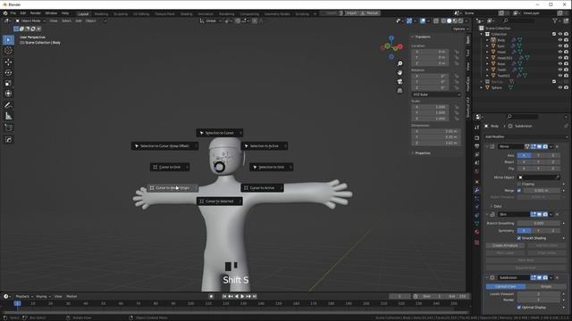Disable render for Collection camera icon
Viewport: 572px width, 321px height.
pyautogui.click(x=566, y=34)
